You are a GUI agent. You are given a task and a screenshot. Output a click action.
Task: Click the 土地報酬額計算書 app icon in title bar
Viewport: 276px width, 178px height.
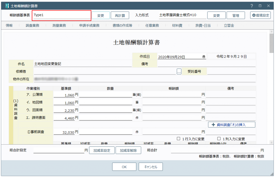7,6
